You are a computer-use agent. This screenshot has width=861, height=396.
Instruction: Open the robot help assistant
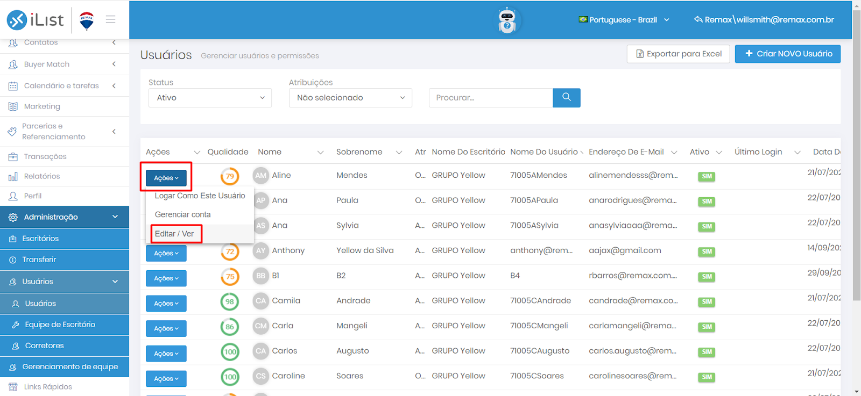click(x=507, y=20)
